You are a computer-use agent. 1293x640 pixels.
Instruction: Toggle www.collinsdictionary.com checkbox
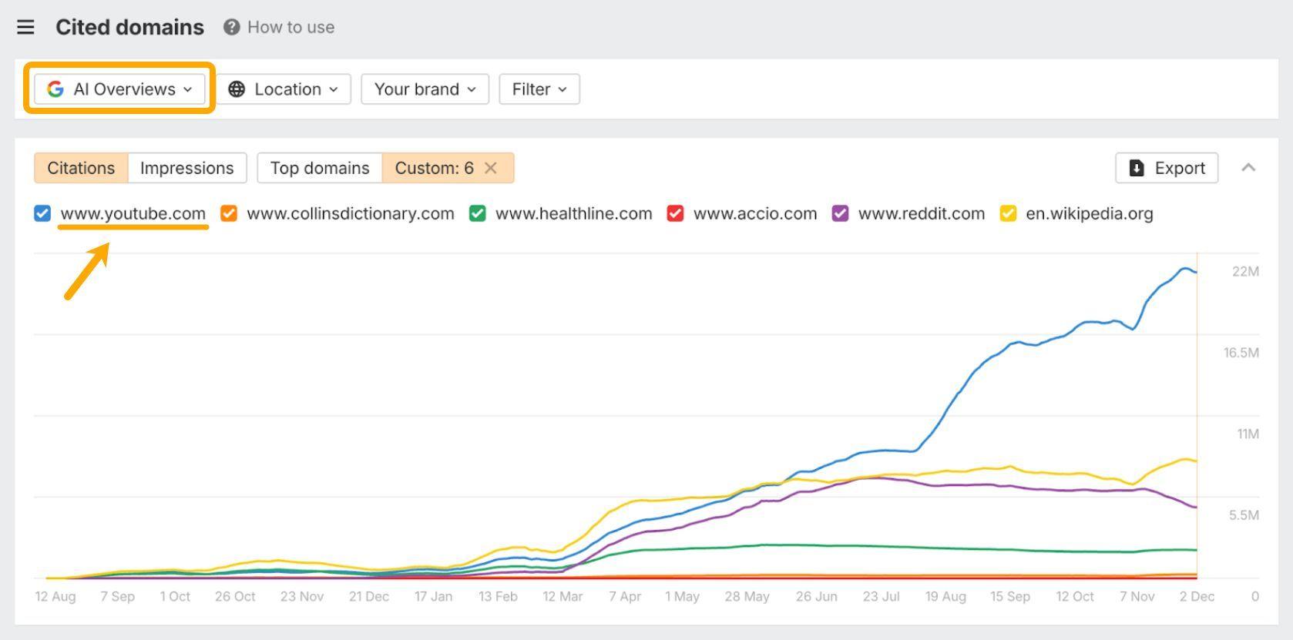click(229, 213)
